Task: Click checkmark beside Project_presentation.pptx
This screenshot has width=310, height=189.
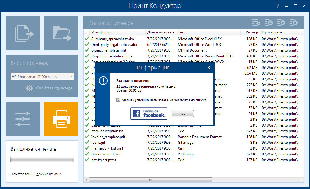Action: pyautogui.click(x=87, y=56)
